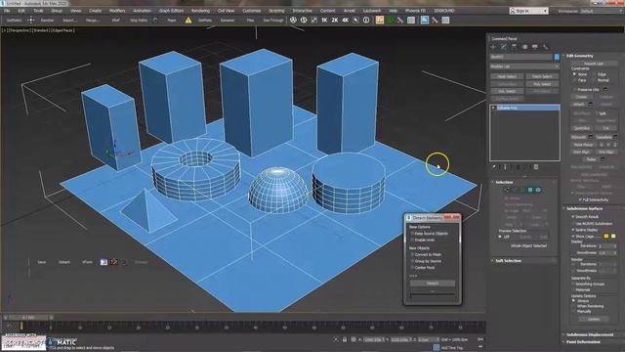Viewport: 625px width, 352px height.
Task: Select None constraint radio button
Action: (574, 74)
